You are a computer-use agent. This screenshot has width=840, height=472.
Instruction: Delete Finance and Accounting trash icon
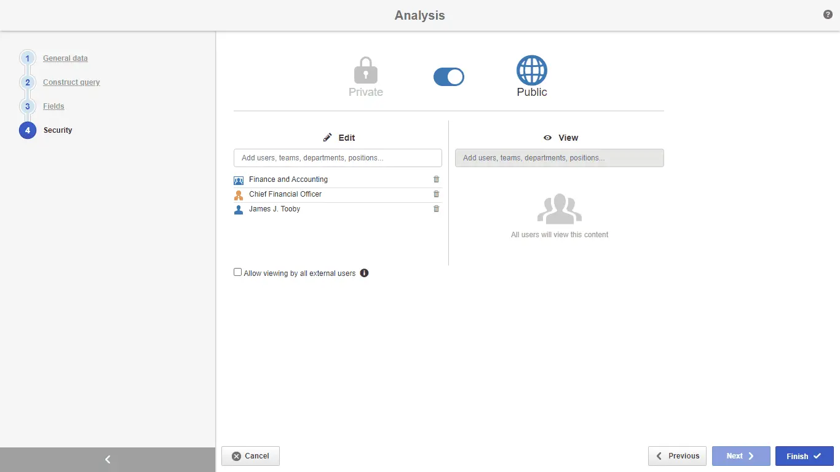437,179
